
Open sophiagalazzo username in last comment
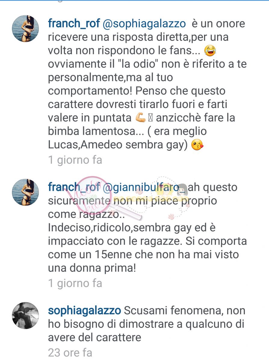(85, 310)
